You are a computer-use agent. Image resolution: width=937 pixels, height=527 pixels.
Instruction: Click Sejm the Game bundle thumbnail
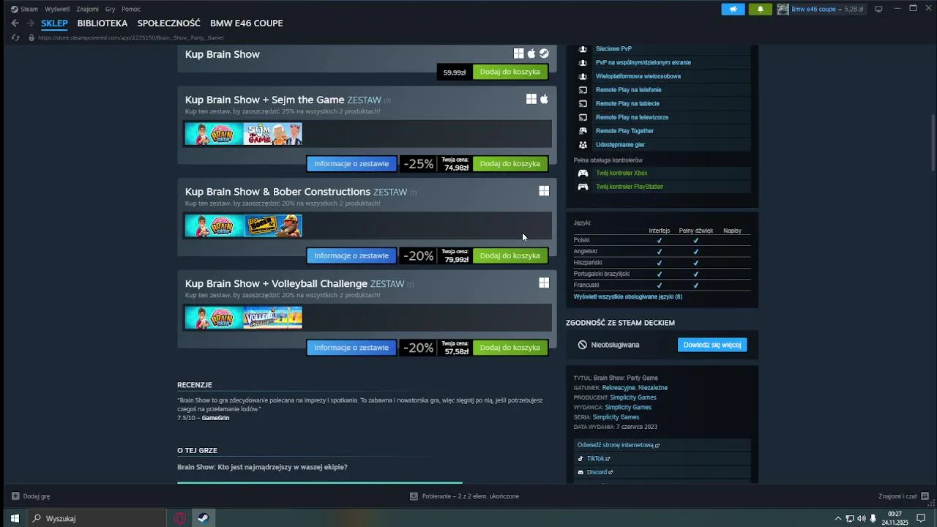[273, 134]
